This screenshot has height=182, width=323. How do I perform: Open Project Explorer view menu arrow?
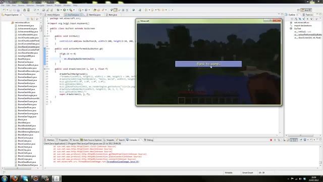37,19
